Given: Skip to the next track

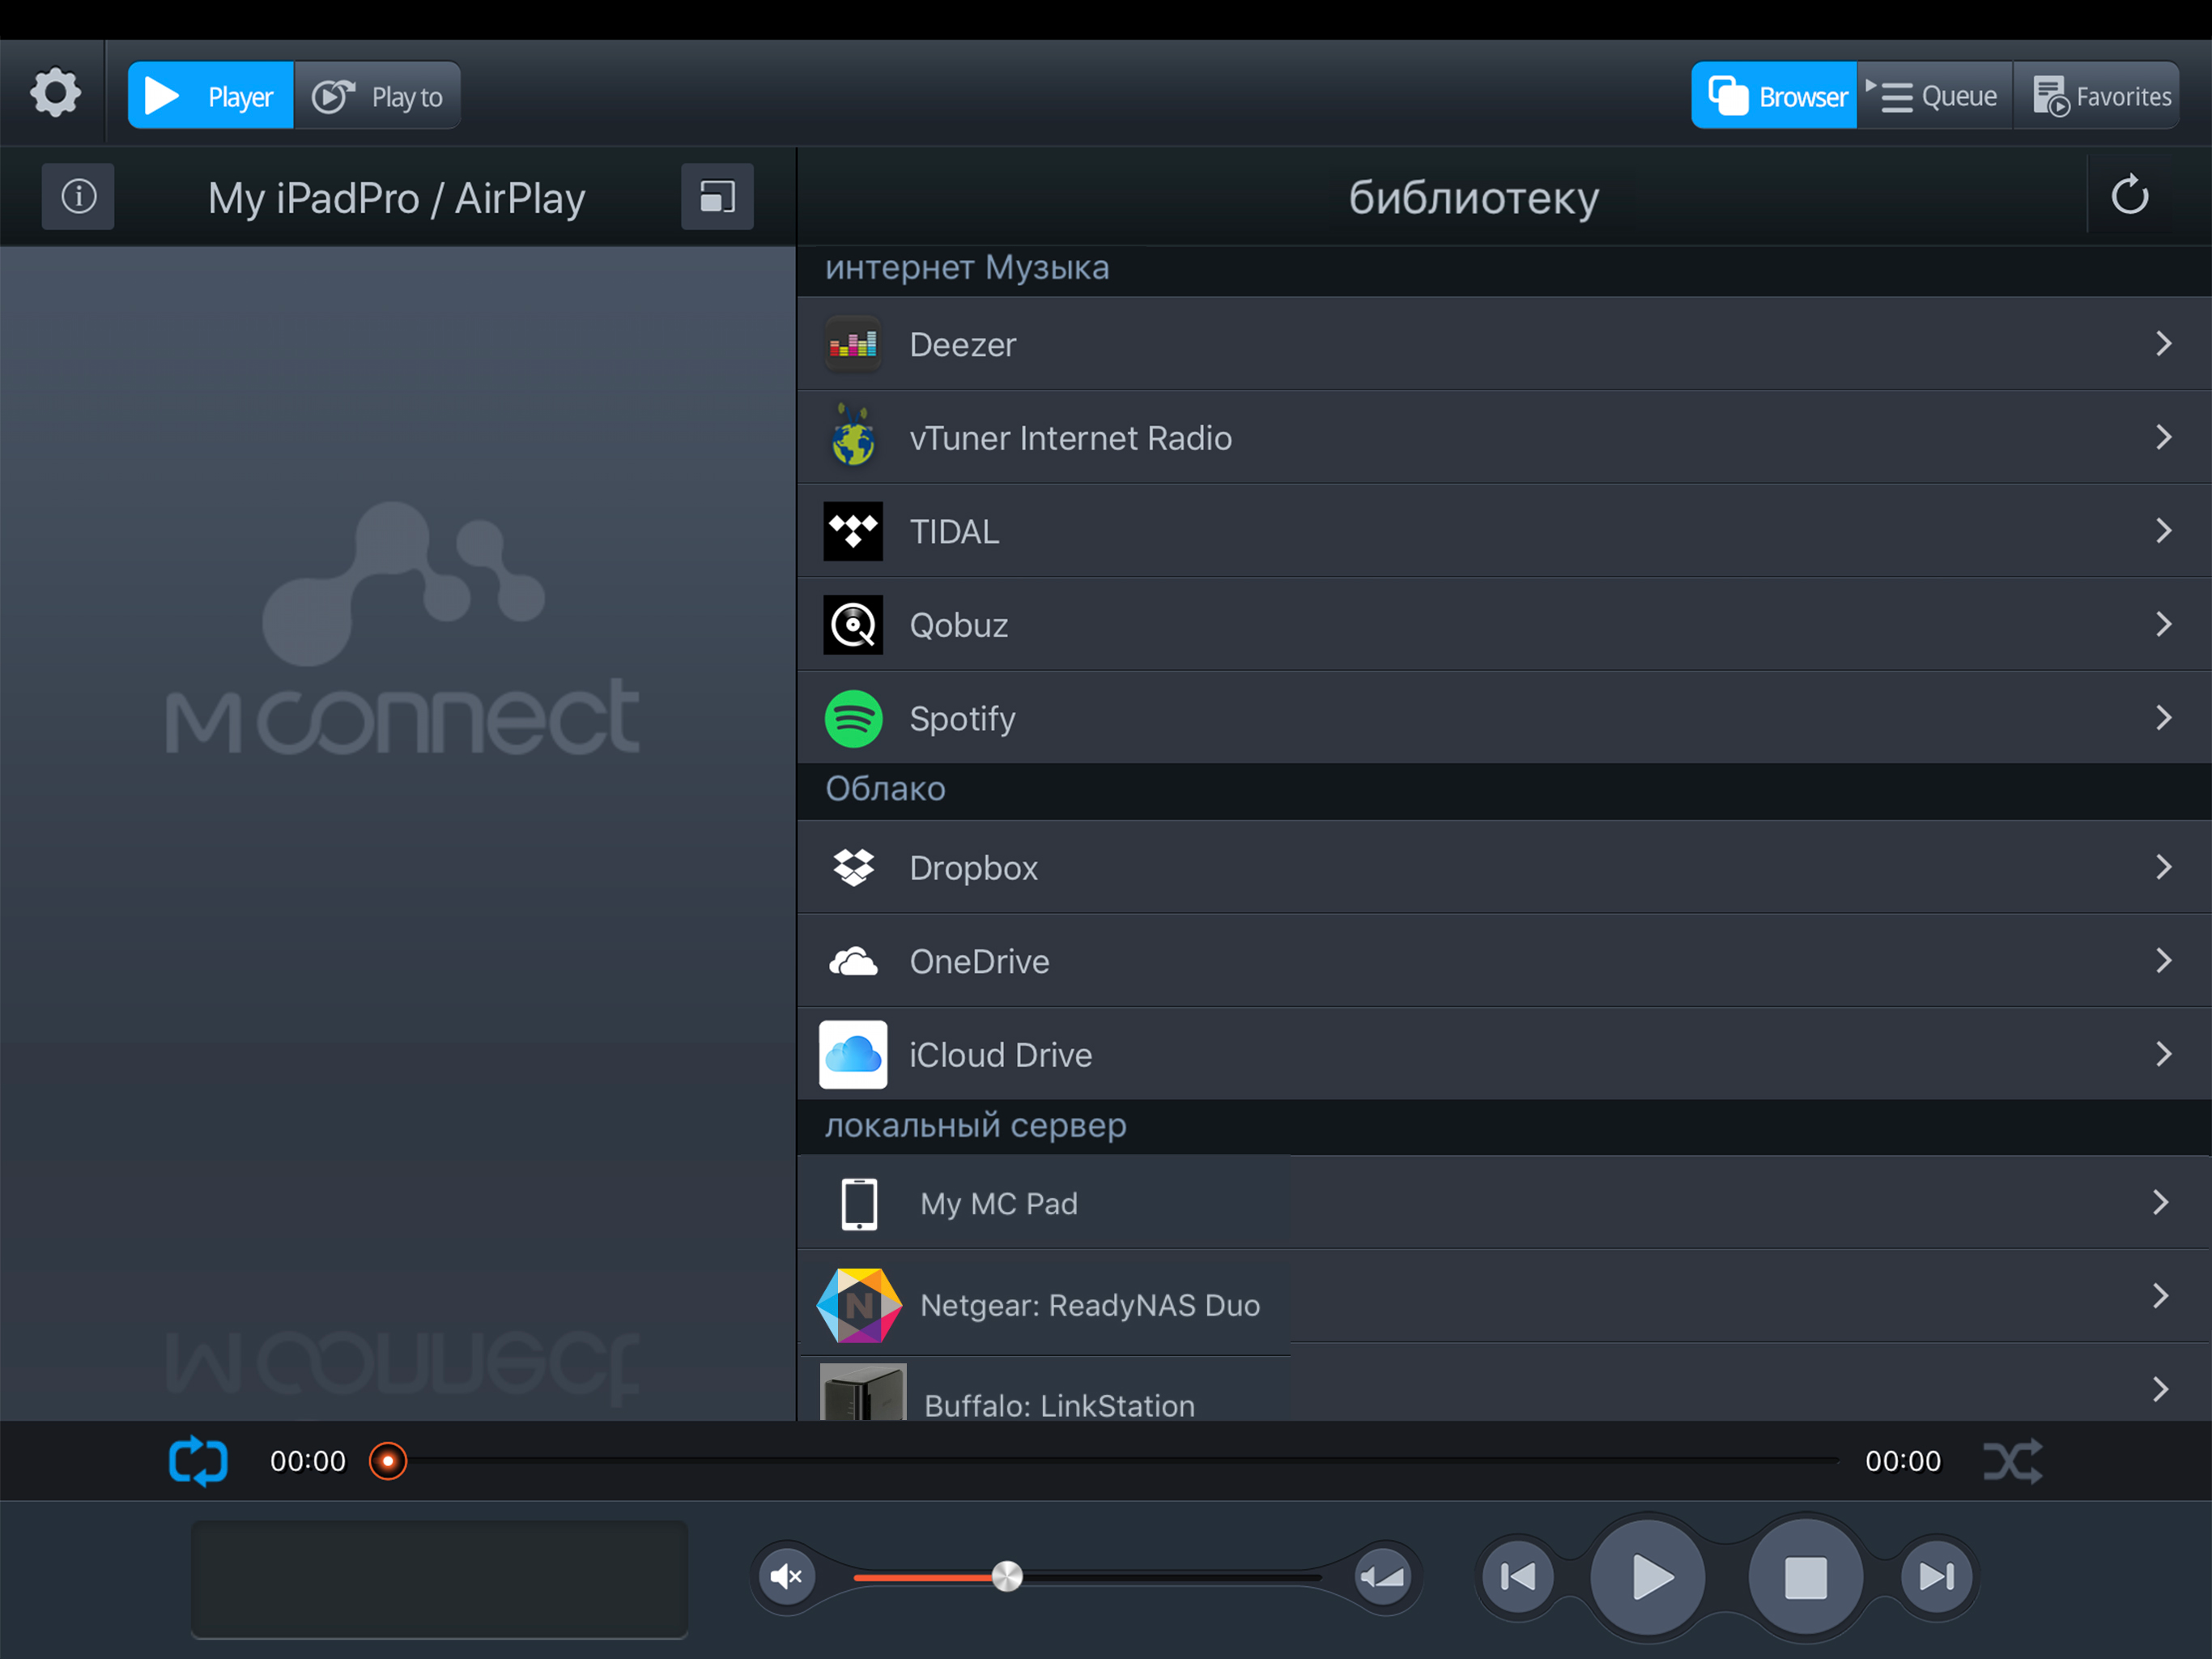Looking at the screenshot, I should [x=1936, y=1577].
